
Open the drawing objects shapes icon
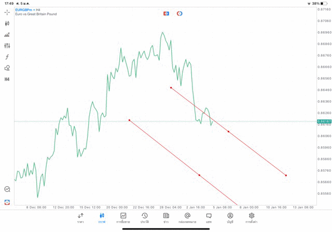point(7,68)
